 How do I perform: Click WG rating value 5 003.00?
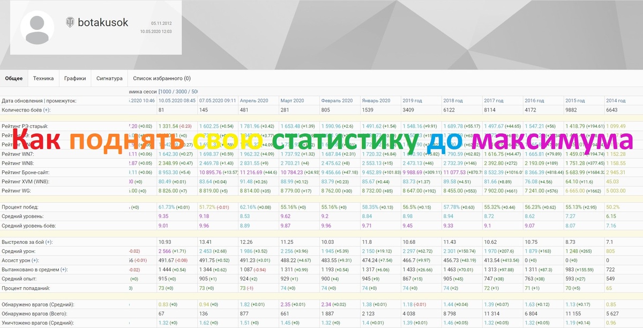point(617,190)
